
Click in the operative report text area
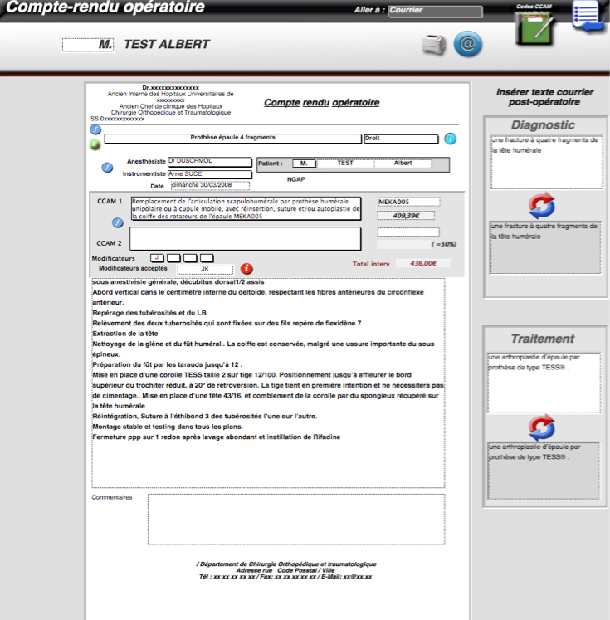[268, 383]
